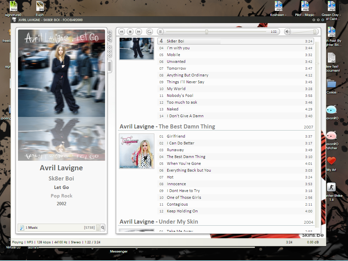
Task: Click the Let Go playlist album thumbnail
Action: coord(137,49)
